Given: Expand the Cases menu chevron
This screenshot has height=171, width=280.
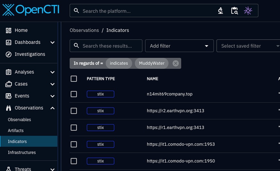Looking at the screenshot, I should tap(52, 84).
